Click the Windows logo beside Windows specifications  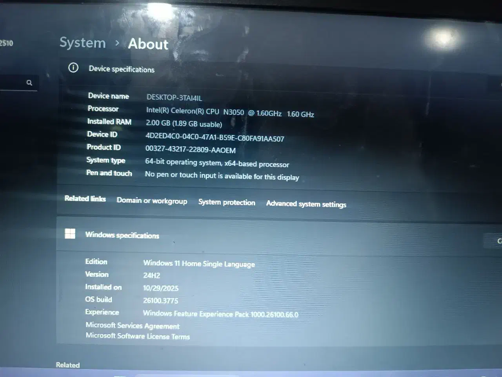click(70, 234)
